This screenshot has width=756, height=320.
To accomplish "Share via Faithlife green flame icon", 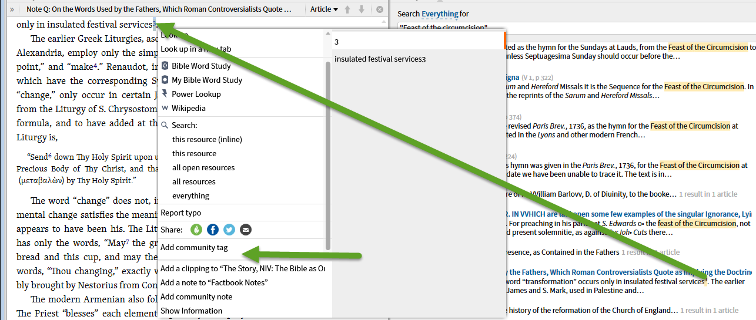I will [x=196, y=230].
